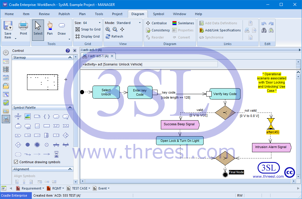
Task: Expand the Tools group more arrow
Action: click(69, 39)
